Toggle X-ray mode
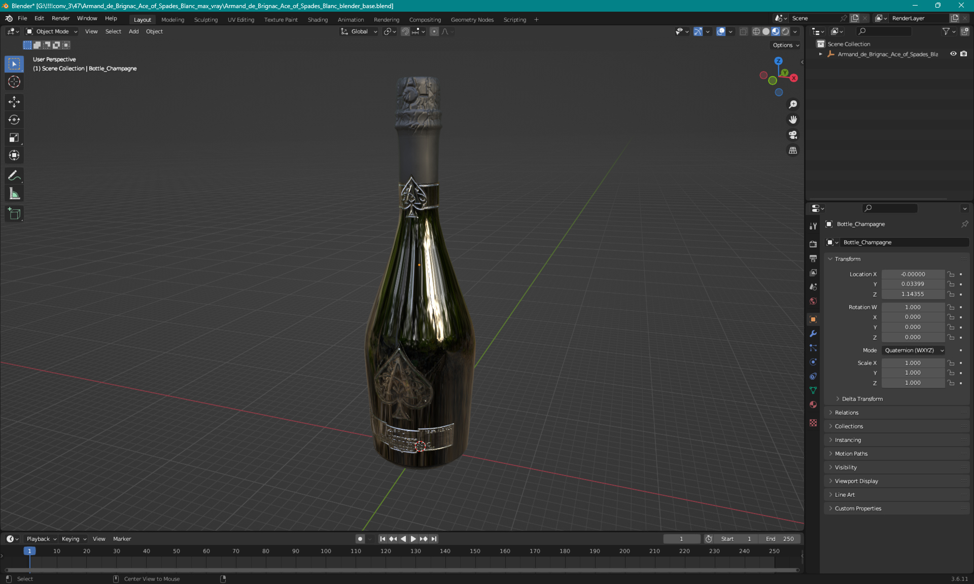974x584 pixels. 744,31
